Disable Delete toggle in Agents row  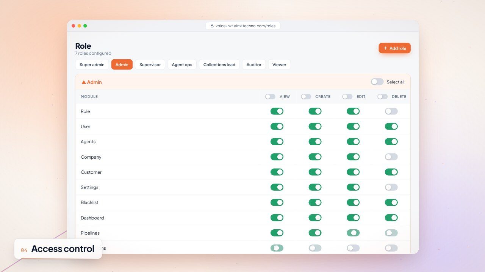(x=391, y=141)
